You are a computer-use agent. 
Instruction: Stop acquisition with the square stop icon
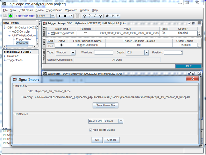65,16
